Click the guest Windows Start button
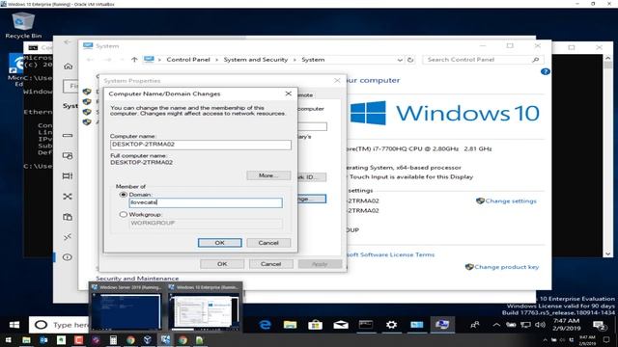 14,325
